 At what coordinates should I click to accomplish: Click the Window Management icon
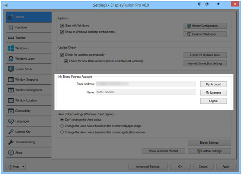11,90
